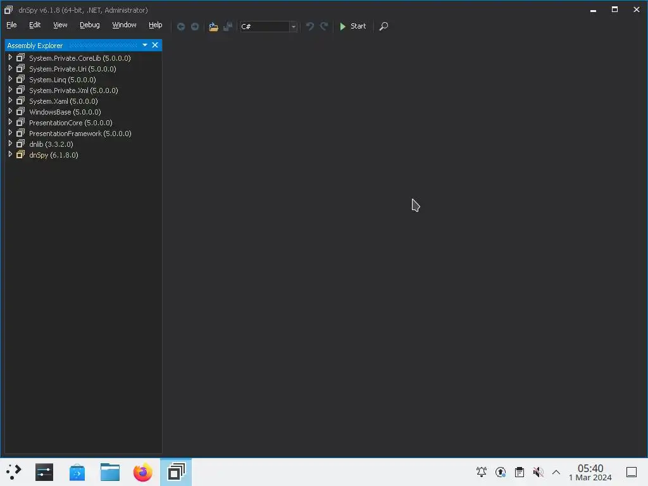Screen dimensions: 648x486
Task: Click the assembly icon beside dnlib
Action: pos(20,144)
